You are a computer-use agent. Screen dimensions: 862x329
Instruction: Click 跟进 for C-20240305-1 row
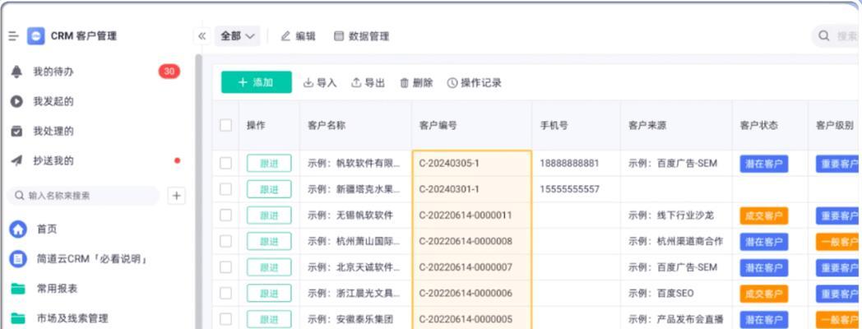tap(269, 164)
